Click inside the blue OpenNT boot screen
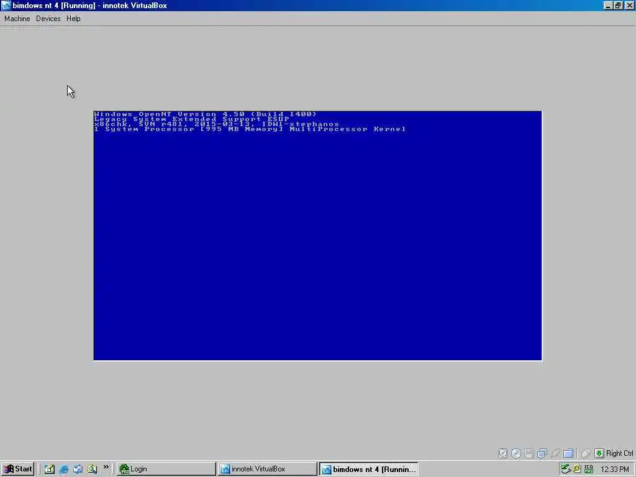 [x=317, y=235]
